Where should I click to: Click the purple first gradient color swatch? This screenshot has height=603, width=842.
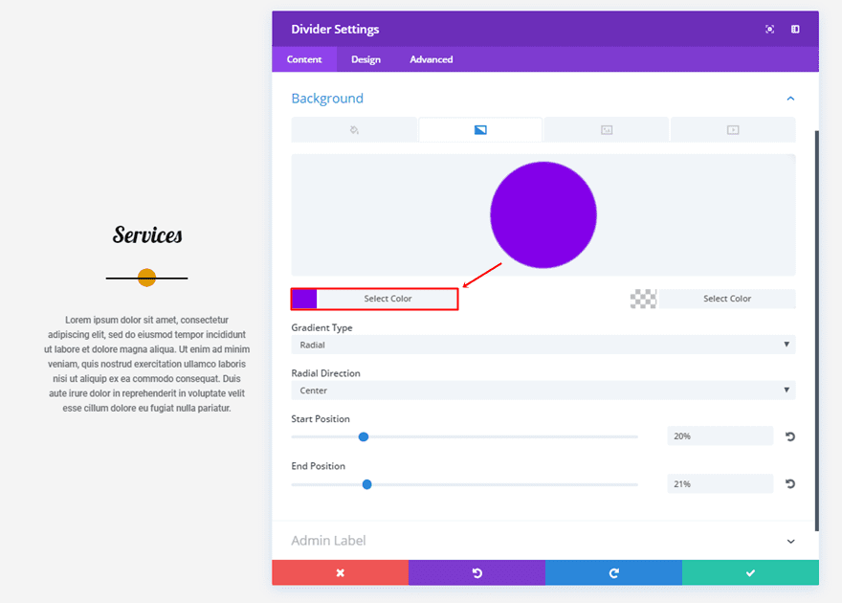[x=304, y=299]
